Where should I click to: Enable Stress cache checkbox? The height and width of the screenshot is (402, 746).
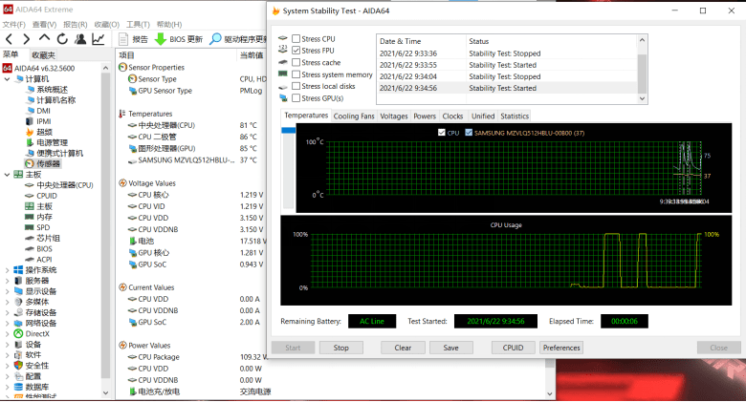coord(296,62)
